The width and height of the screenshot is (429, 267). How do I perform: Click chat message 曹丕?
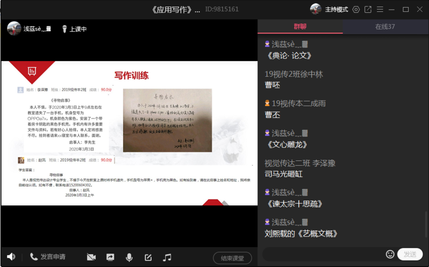(272, 115)
